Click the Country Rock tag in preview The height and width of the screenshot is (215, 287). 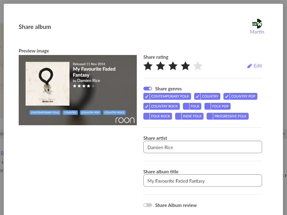pyautogui.click(x=114, y=112)
